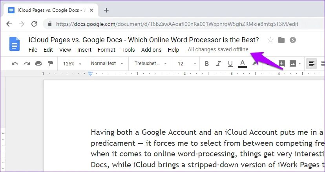Select Left align icon
The height and width of the screenshot is (172, 325).
point(312,63)
